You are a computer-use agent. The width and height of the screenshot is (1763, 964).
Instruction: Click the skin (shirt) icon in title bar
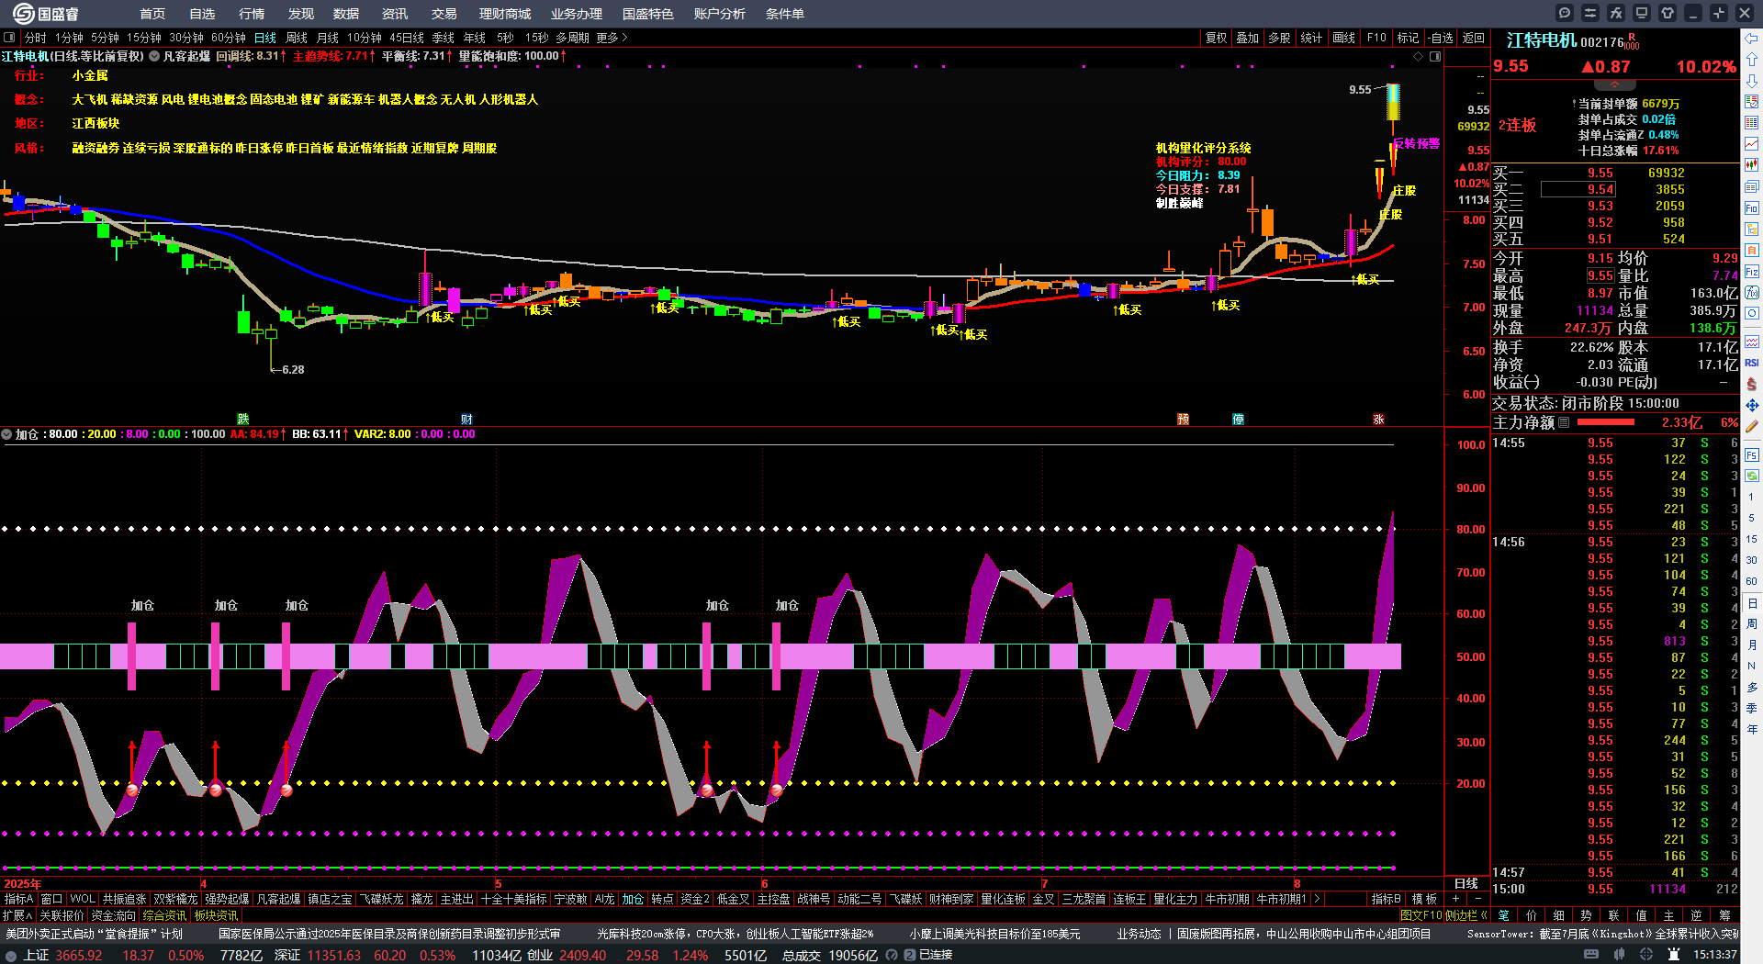1668,13
